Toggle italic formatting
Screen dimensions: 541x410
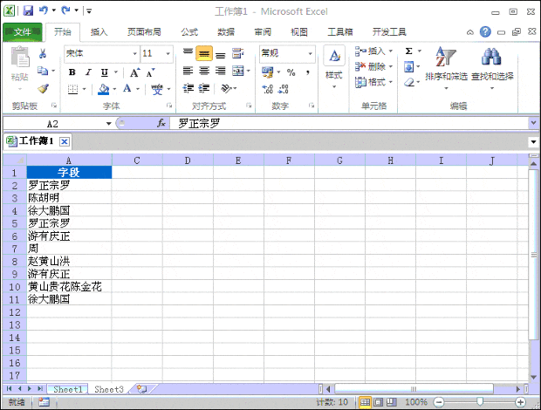pyautogui.click(x=88, y=72)
